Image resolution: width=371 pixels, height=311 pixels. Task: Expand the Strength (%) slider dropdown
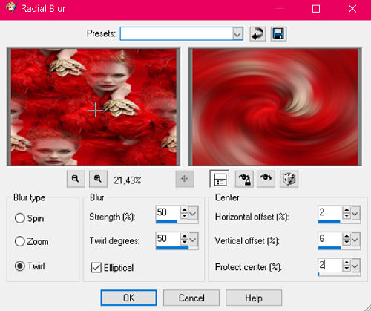[193, 213]
